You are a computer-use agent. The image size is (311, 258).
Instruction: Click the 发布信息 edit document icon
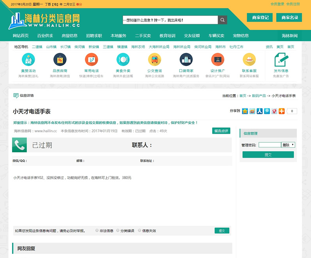(281, 60)
